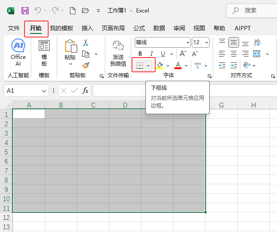Viewport: 277px width, 232px height.
Task: Open font group dialog launcher
Action: [210, 76]
